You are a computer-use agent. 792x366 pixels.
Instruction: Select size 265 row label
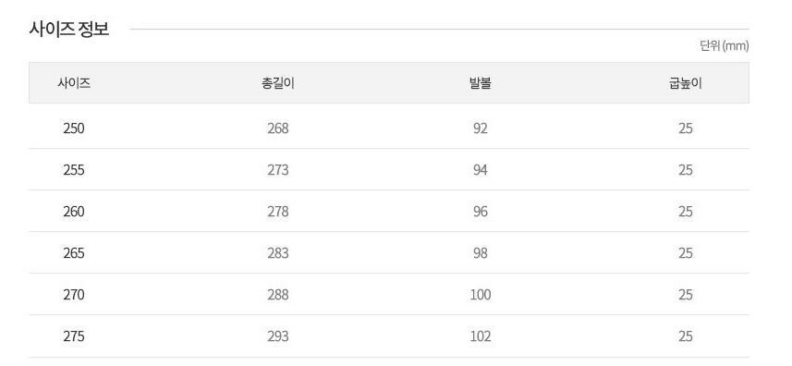pos(74,253)
